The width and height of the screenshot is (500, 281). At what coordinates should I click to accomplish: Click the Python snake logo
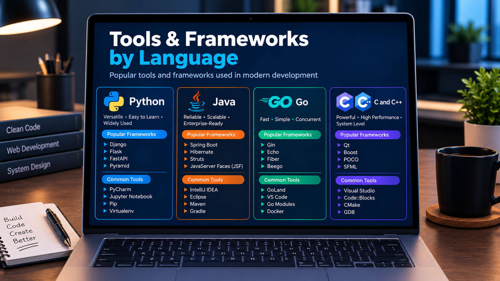[x=114, y=102]
